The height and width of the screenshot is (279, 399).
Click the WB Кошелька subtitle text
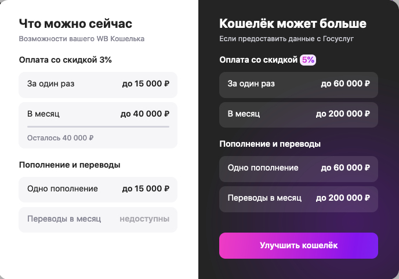click(82, 39)
